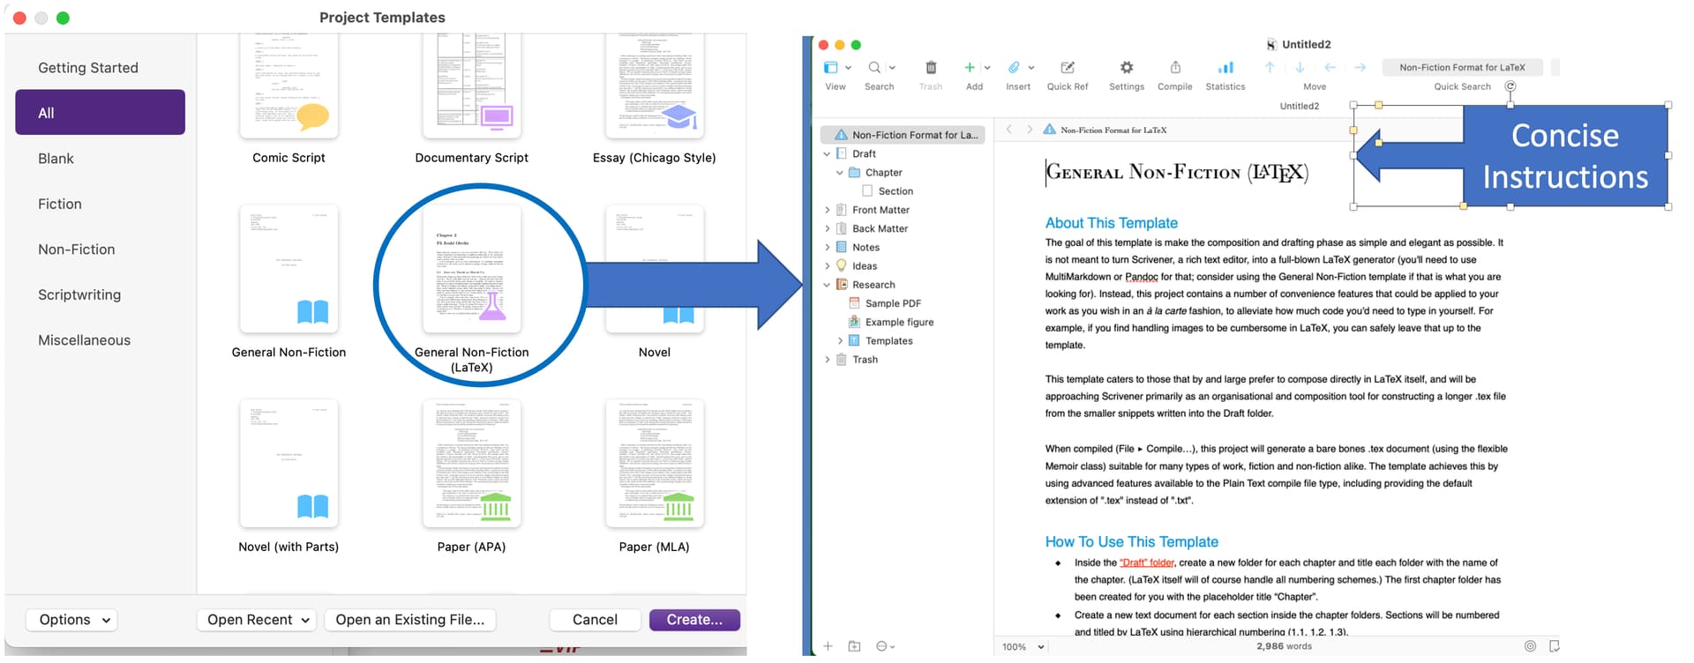The height and width of the screenshot is (663, 1694).
Task: Click the Move left arrow icon
Action: [1330, 68]
